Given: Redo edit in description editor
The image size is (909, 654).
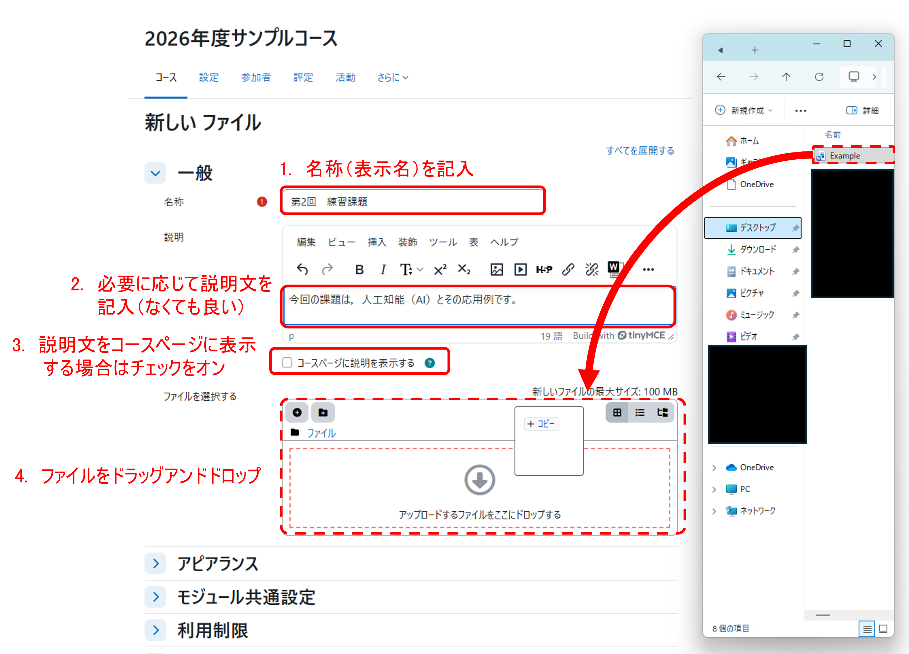Looking at the screenshot, I should click(x=327, y=269).
